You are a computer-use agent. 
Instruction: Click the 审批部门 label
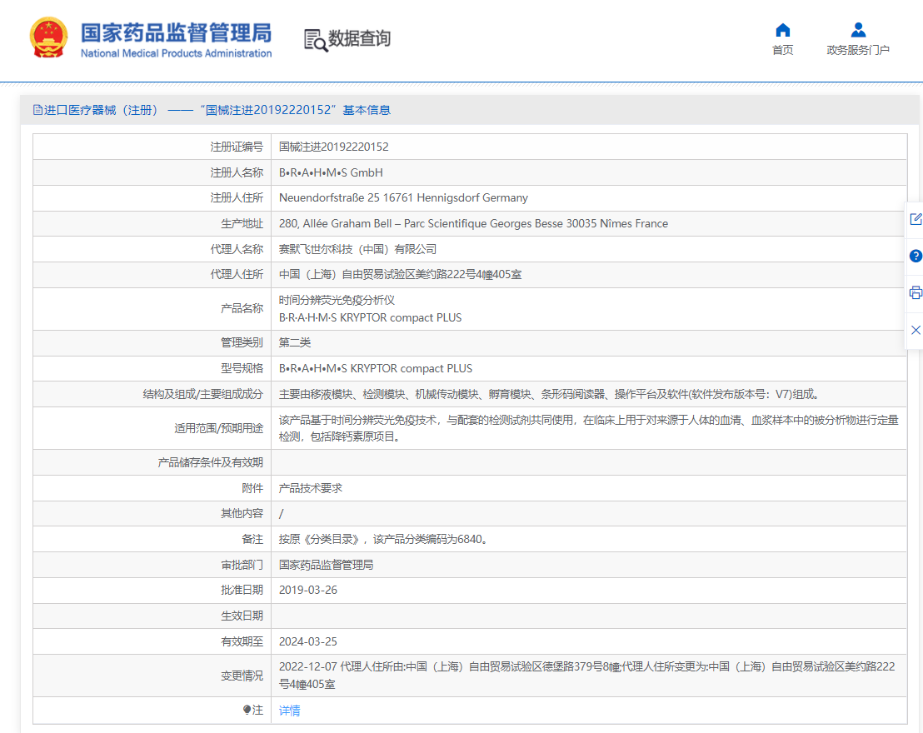pos(242,566)
